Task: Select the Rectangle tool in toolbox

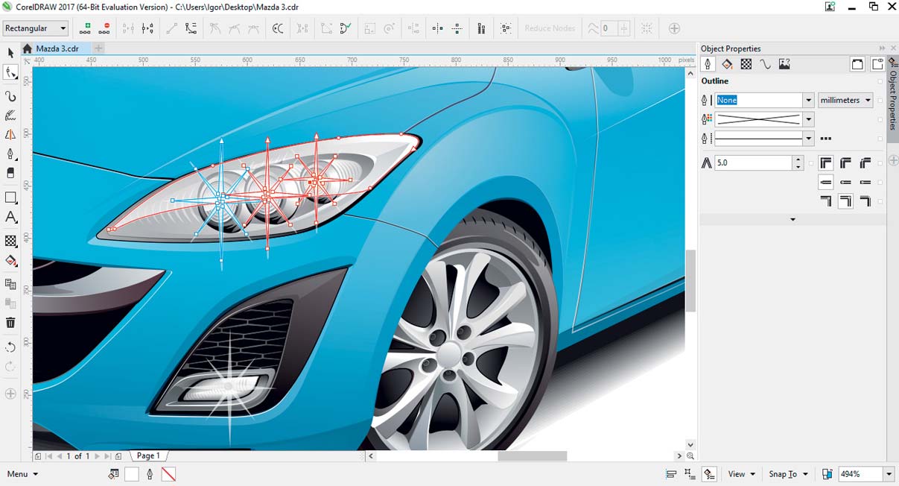Action: tap(10, 198)
